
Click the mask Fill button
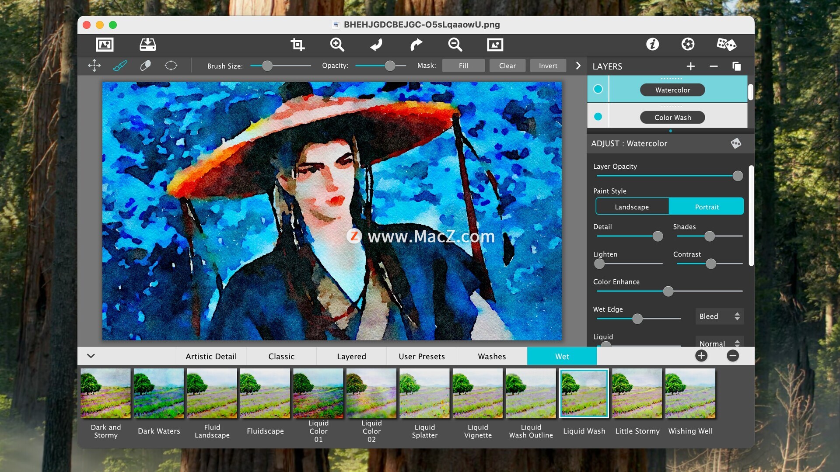463,66
